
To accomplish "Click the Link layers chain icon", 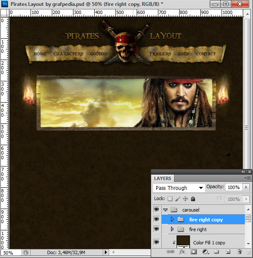I will tap(170, 252).
